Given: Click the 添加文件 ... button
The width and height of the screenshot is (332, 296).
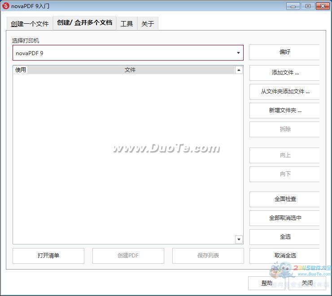Looking at the screenshot, I should 284,73.
